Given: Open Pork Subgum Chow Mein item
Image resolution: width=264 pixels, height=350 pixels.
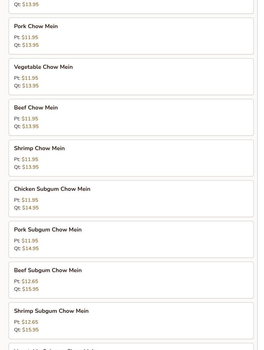Looking at the screenshot, I should (x=131, y=239).
